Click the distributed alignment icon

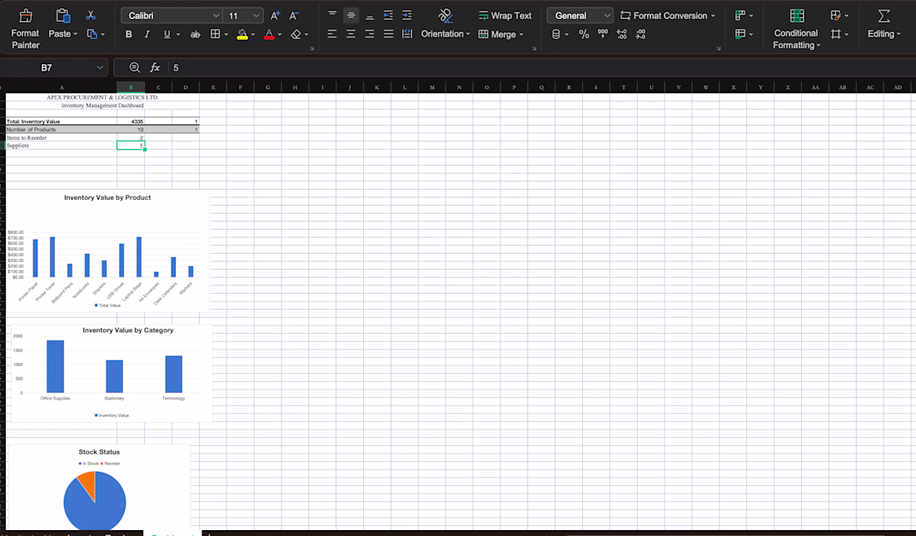coord(407,34)
